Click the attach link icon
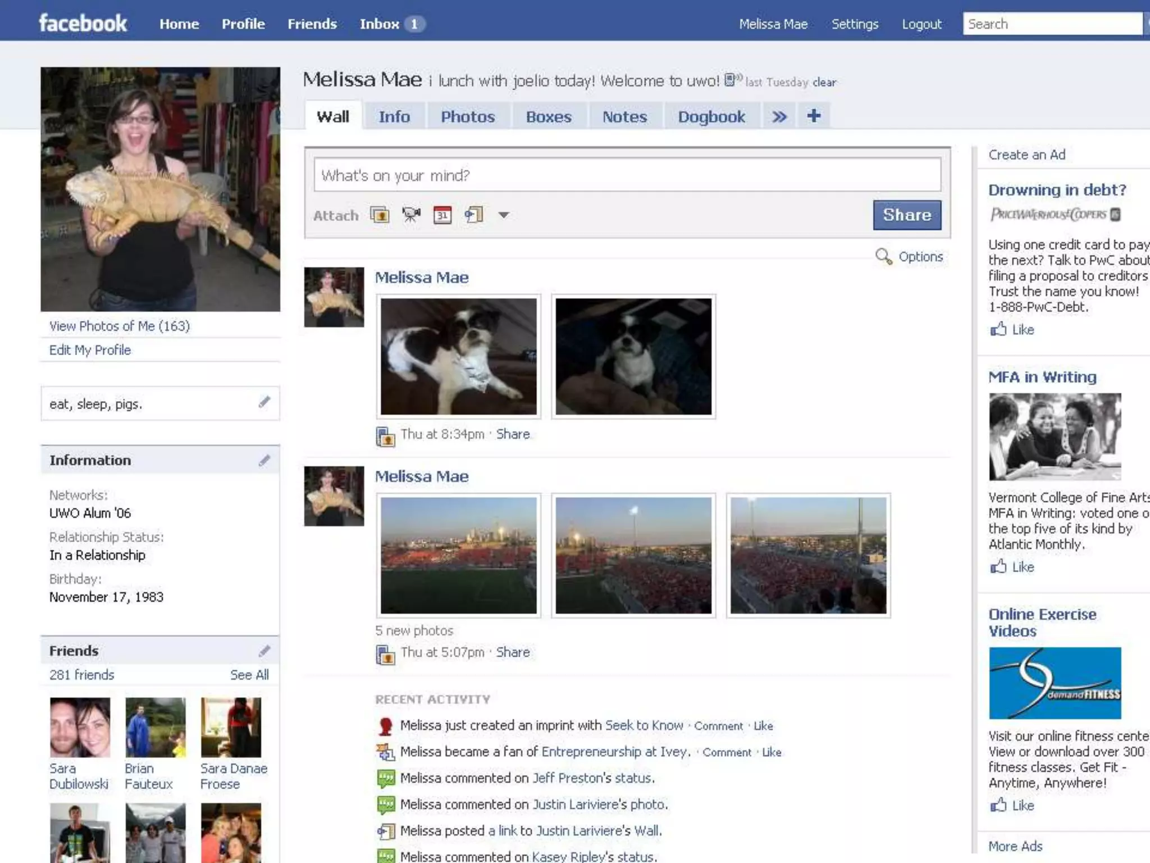The width and height of the screenshot is (1150, 863). pyautogui.click(x=473, y=215)
